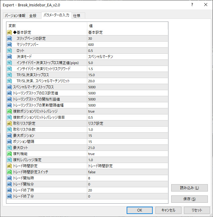Edit the マジックナンバー value 600
The image size is (213, 217).
tap(128, 45)
